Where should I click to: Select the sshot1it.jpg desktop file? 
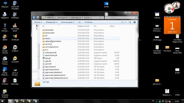[157, 38]
